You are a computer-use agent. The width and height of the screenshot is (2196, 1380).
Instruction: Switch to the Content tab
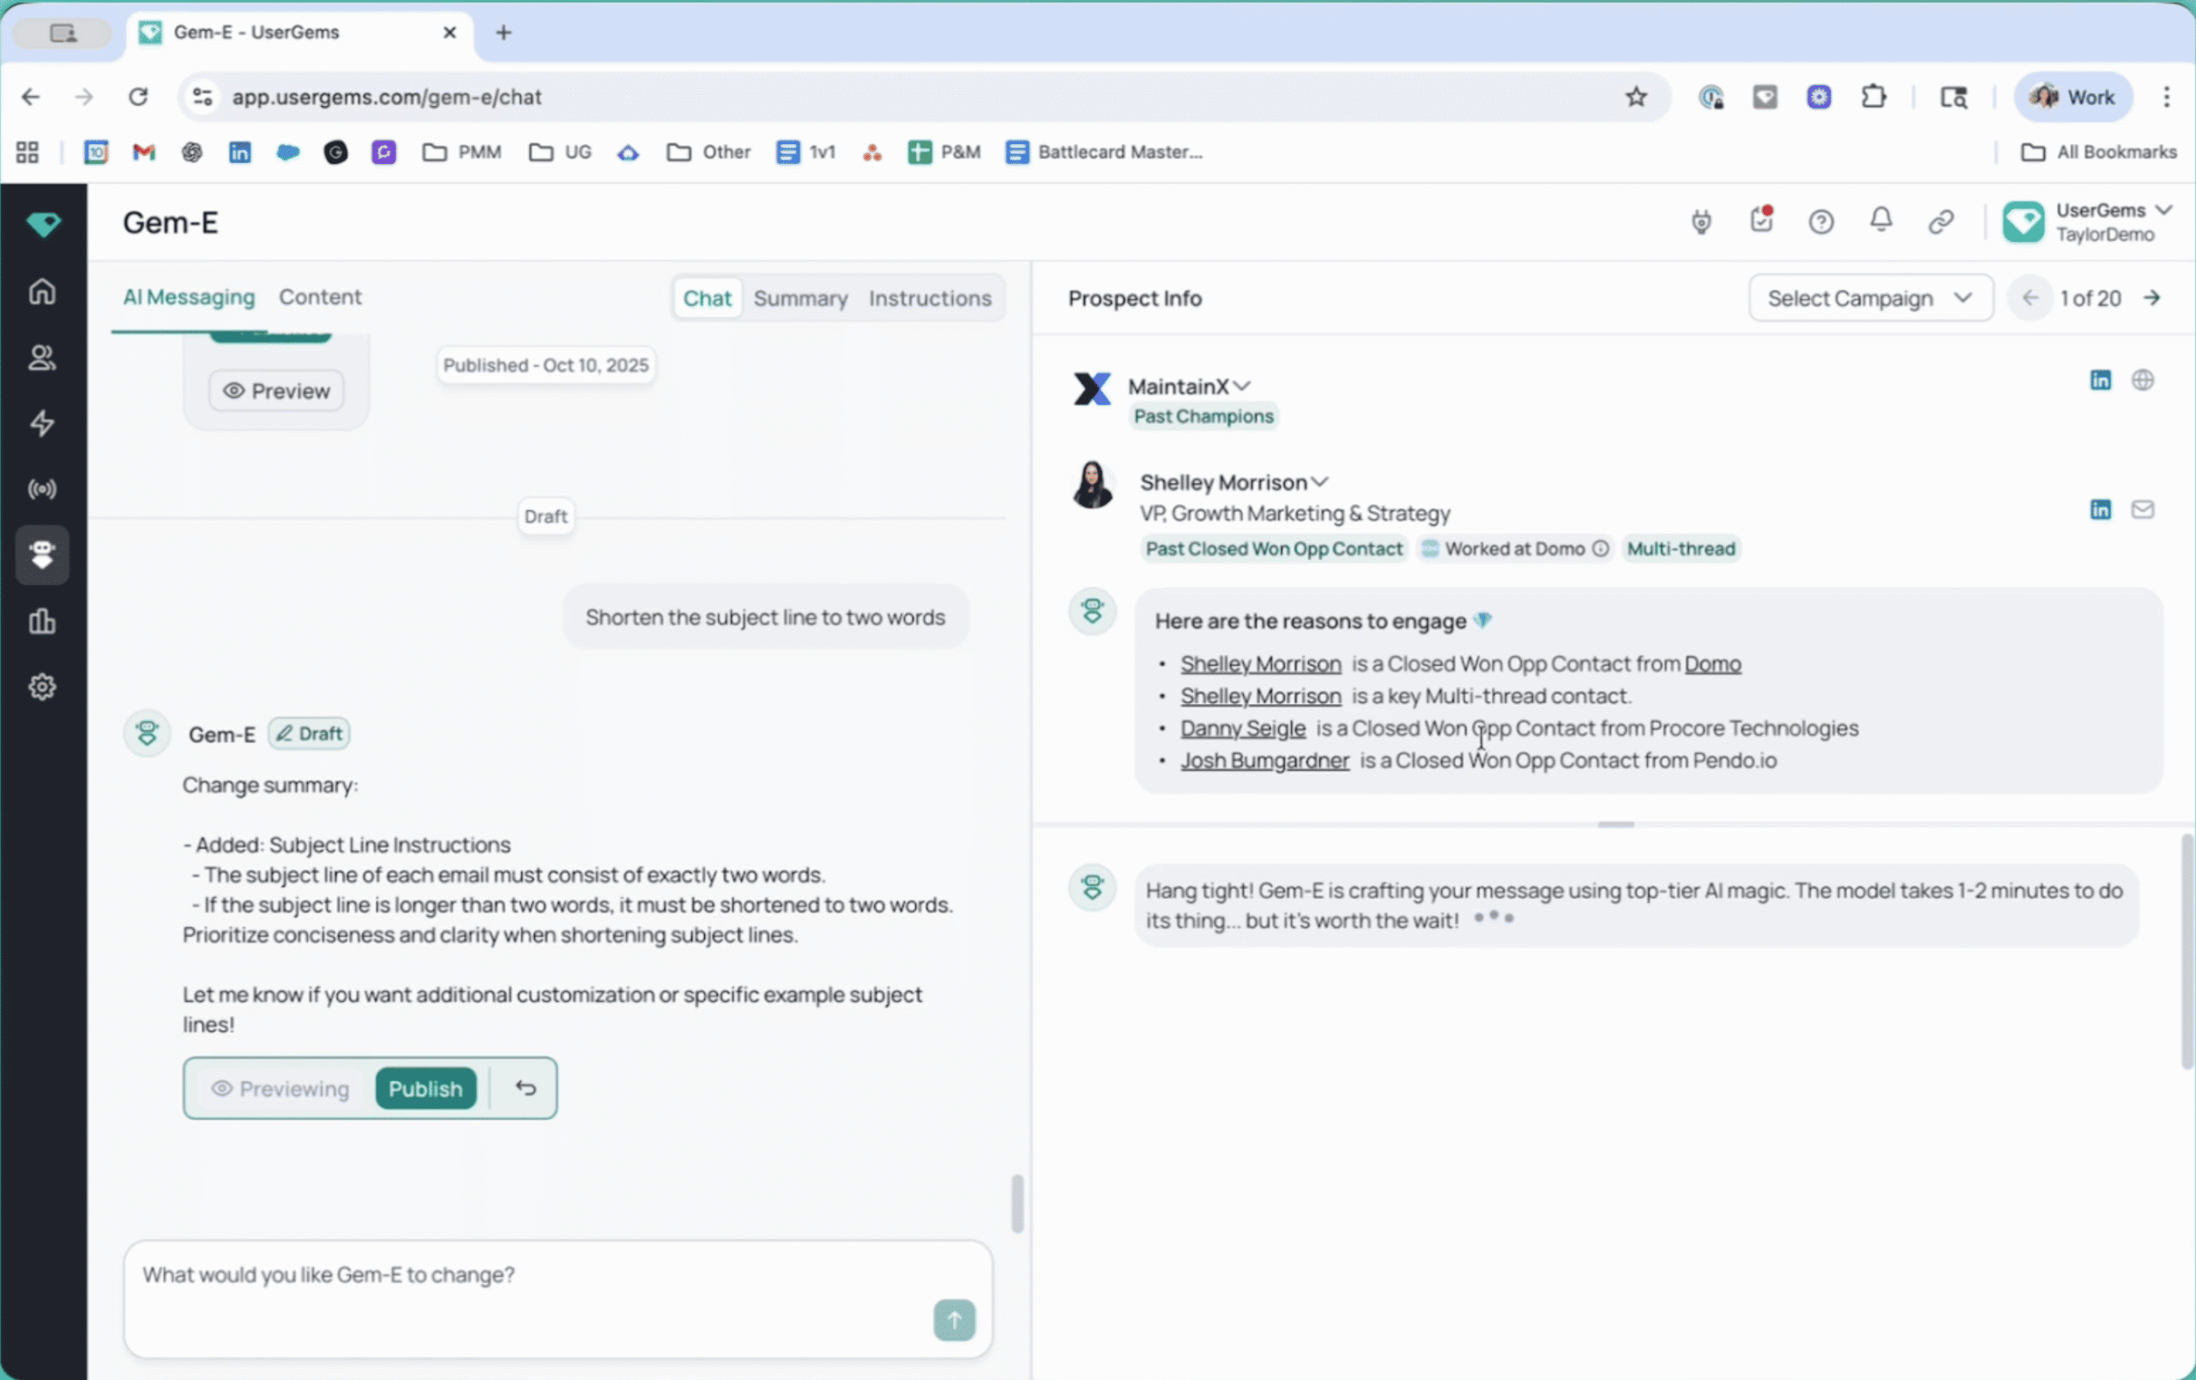pyautogui.click(x=320, y=298)
